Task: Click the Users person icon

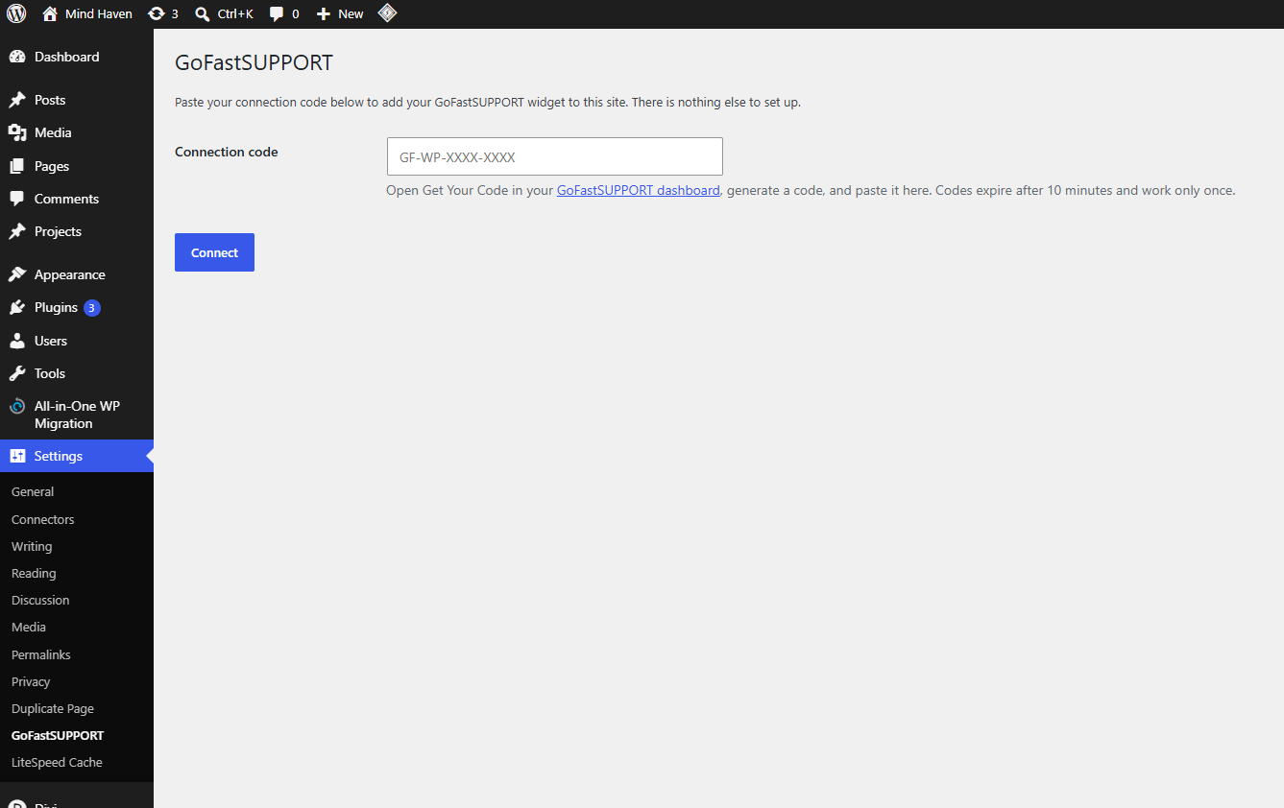Action: pyautogui.click(x=17, y=341)
